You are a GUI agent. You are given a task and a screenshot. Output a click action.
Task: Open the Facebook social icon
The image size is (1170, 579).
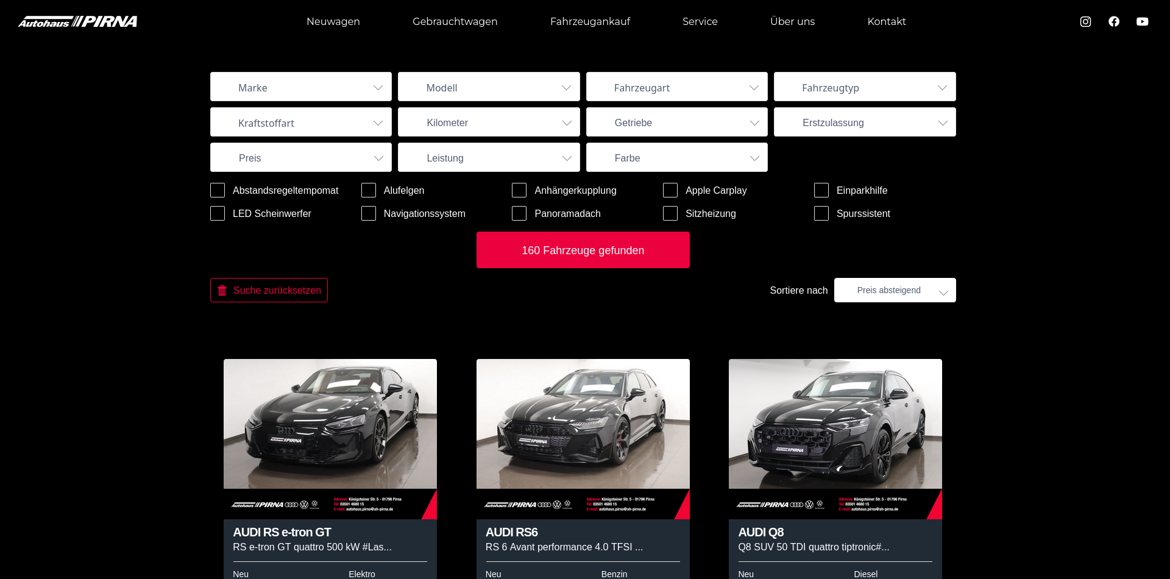click(x=1114, y=22)
